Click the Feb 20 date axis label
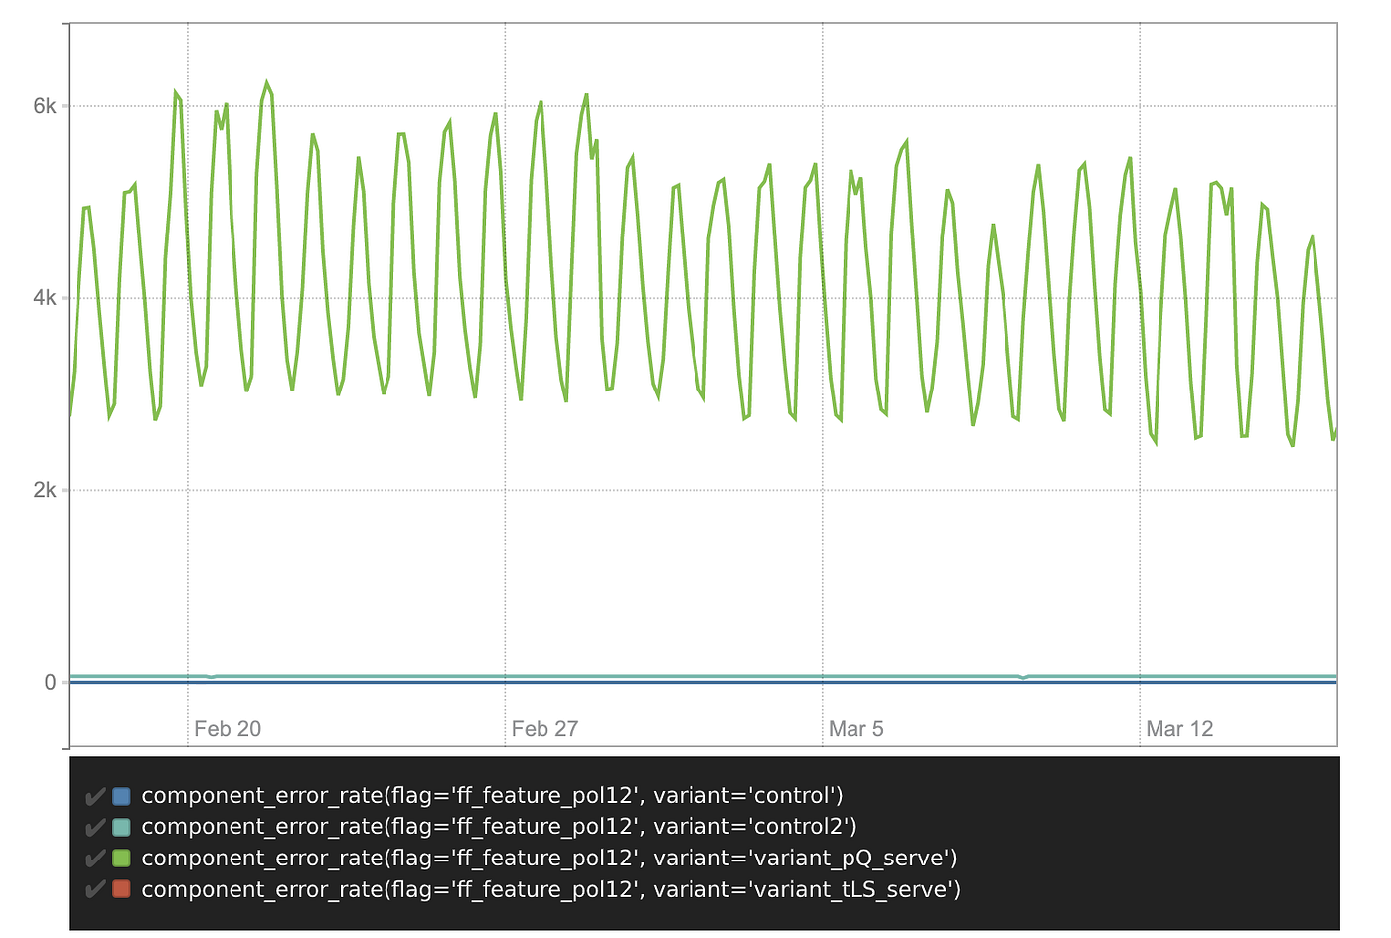1391x938 pixels. 228,729
